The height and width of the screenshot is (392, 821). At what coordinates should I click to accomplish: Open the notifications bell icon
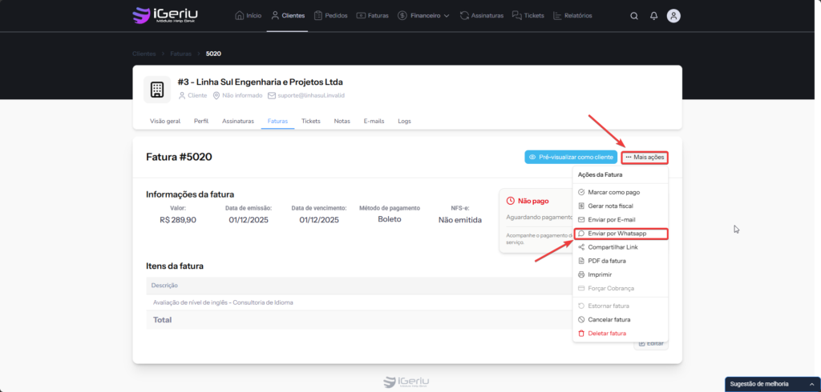pos(653,15)
